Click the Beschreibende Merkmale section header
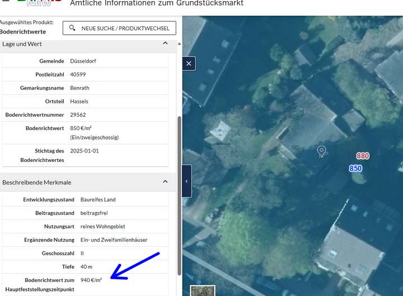The height and width of the screenshot is (296, 403). click(37, 182)
